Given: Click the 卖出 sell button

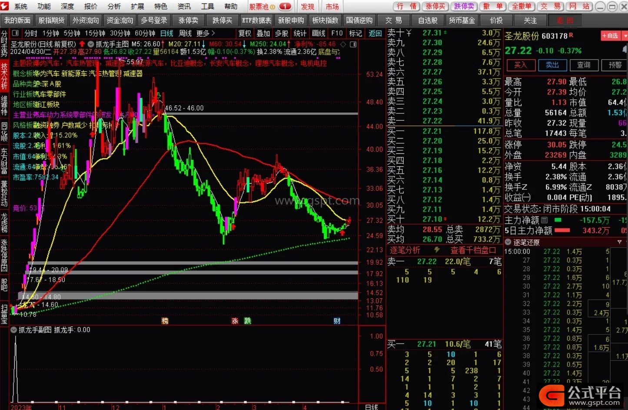Looking at the screenshot, I should [552, 65].
